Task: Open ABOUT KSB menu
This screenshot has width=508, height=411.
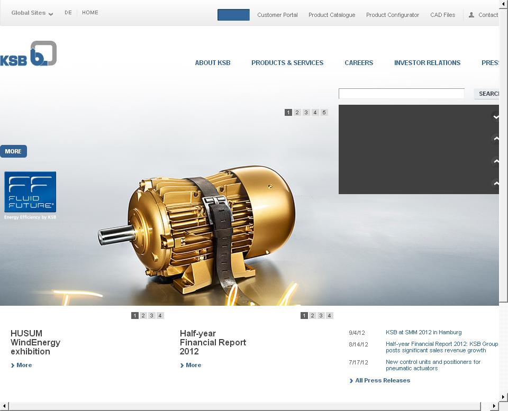Action: (213, 63)
